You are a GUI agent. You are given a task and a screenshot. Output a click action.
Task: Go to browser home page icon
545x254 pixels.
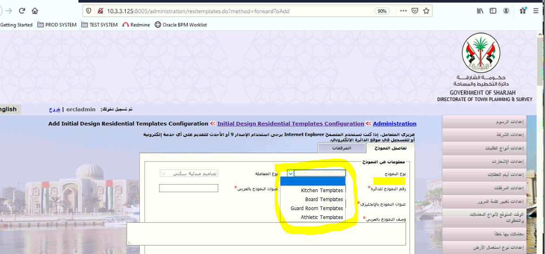pyautogui.click(x=35, y=11)
